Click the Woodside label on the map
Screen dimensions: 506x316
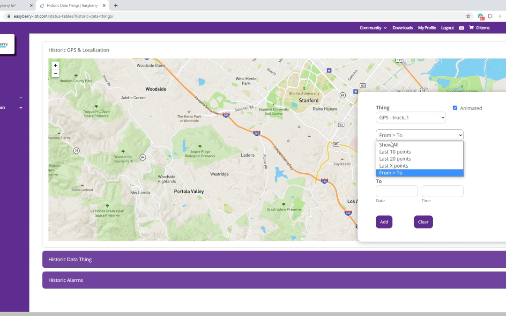pyautogui.click(x=156, y=89)
